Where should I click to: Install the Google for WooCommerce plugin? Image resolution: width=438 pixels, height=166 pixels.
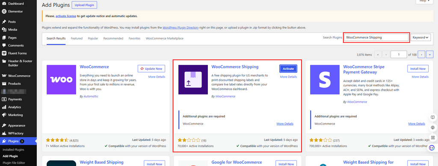click(x=286, y=163)
